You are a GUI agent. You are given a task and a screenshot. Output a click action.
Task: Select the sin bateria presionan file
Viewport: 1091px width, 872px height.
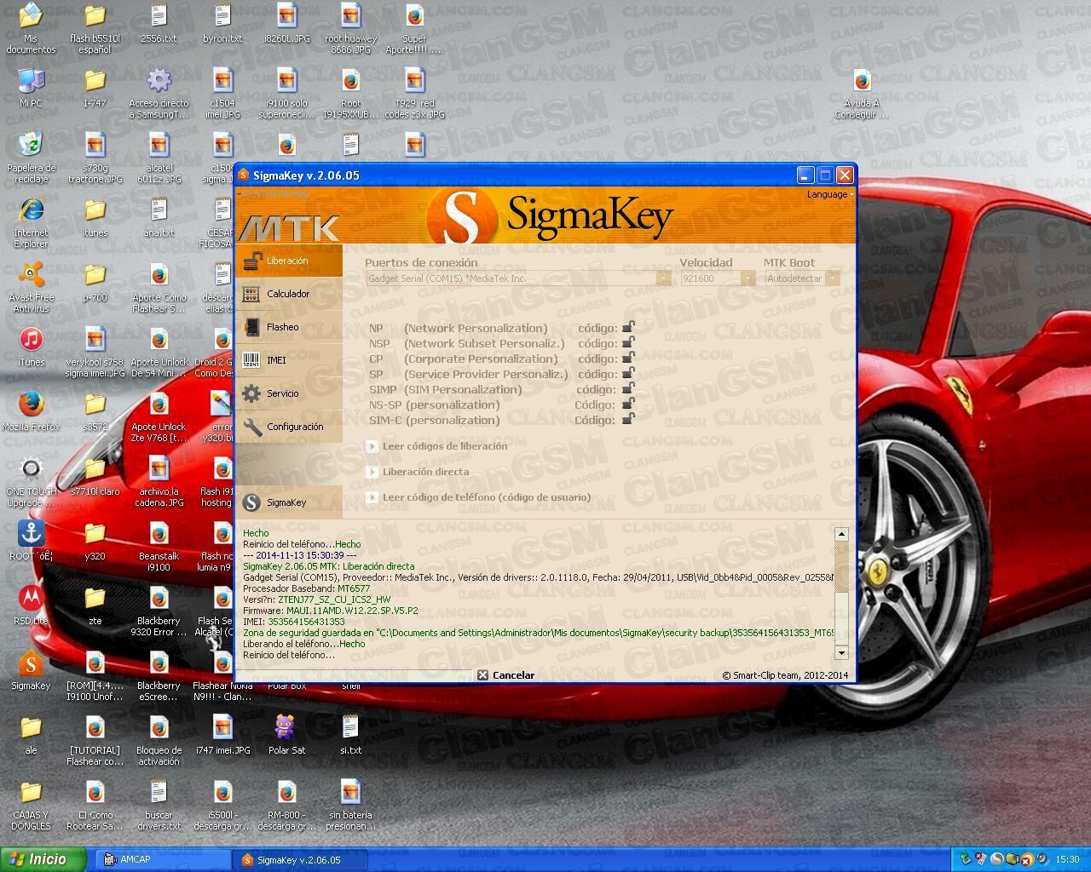coord(350,805)
